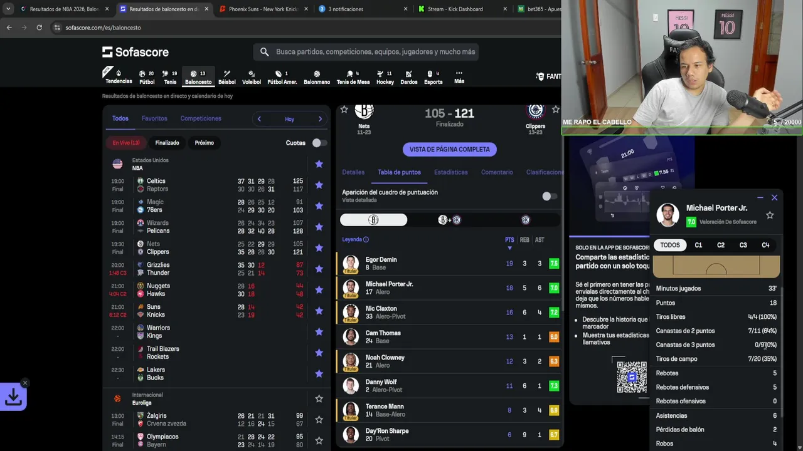The width and height of the screenshot is (803, 451).
Task: Open the Comentario match tab
Action: pos(497,172)
